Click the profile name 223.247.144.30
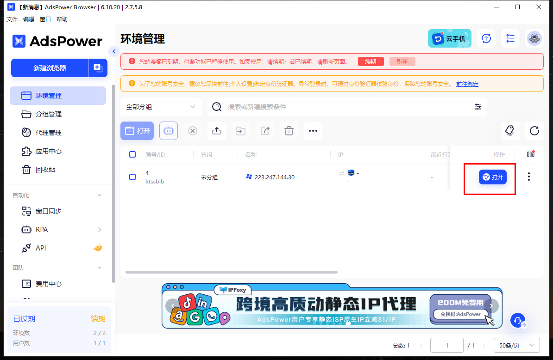Viewport: 553px width, 360px height. point(274,177)
